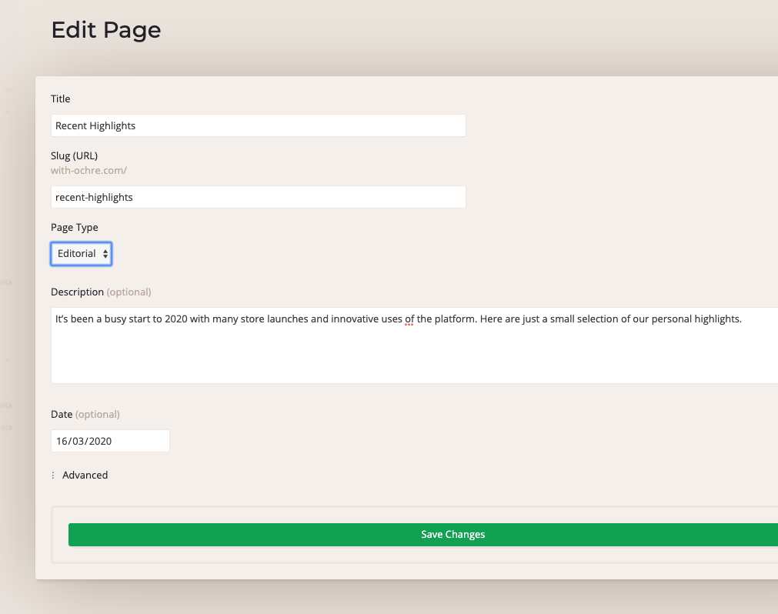Click the dotted handle icon beside Advanced
778x614 pixels.
tap(53, 476)
